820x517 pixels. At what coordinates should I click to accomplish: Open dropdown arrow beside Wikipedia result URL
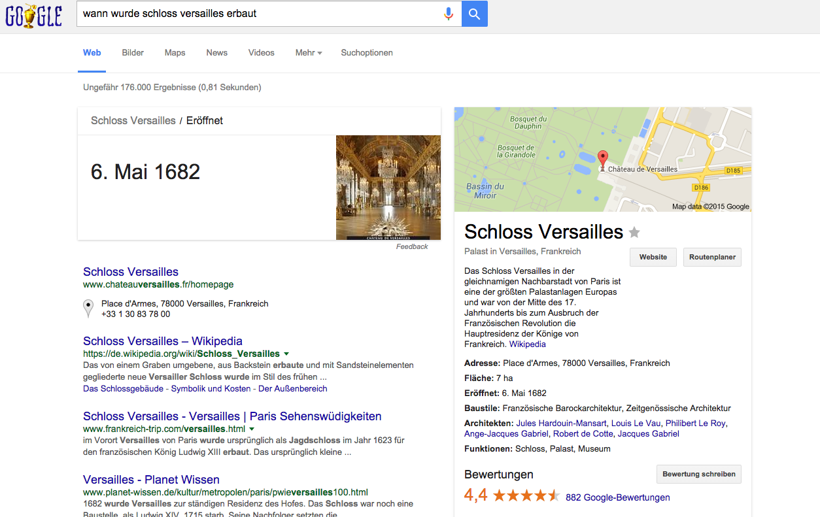click(x=286, y=354)
